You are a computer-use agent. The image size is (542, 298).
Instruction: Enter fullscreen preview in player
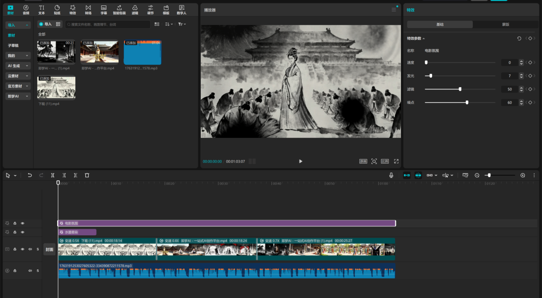point(396,161)
